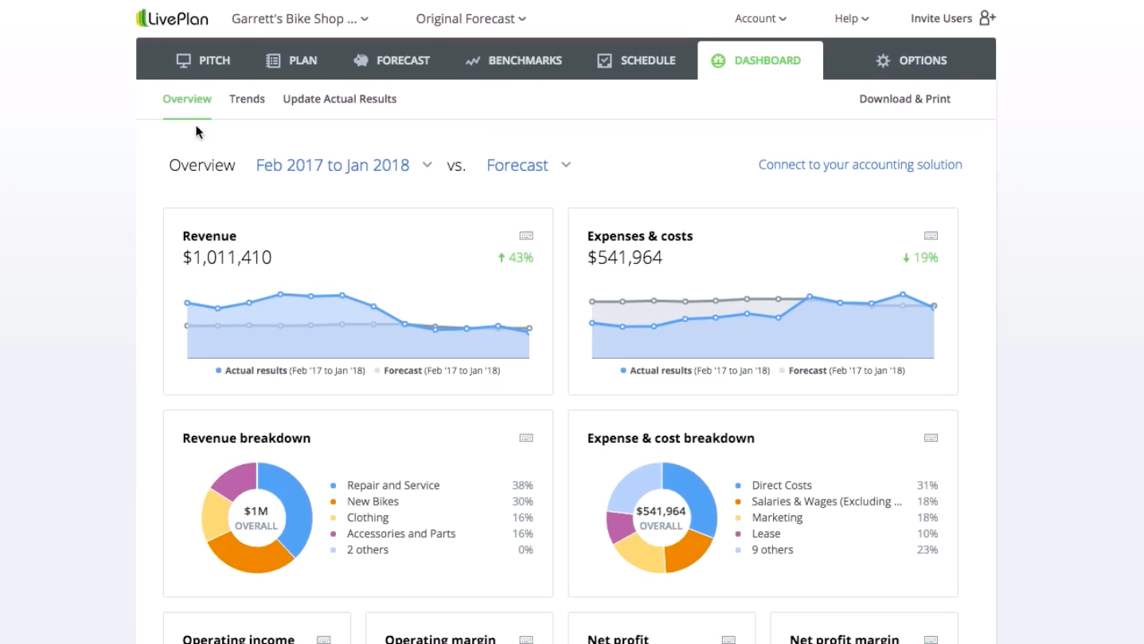
Task: Click the Invite Users person icon
Action: [987, 18]
